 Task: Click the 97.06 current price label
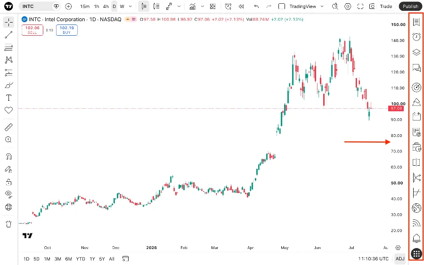point(396,108)
